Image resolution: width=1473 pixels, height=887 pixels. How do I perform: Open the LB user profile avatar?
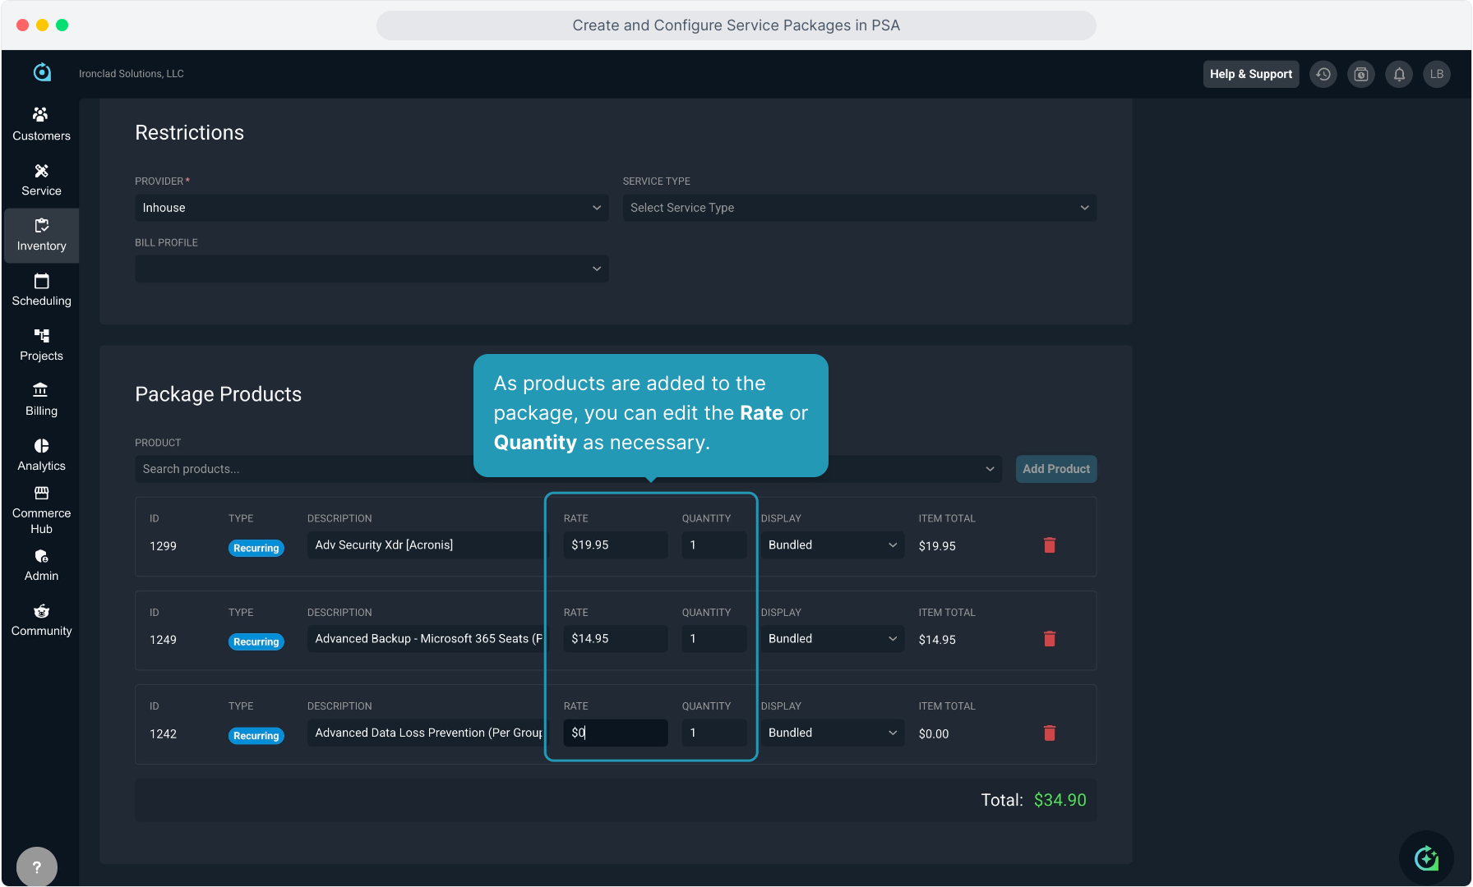click(1436, 74)
